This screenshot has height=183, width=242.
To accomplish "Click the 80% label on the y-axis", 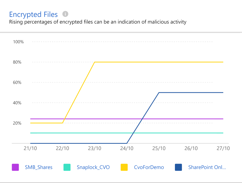I will pyautogui.click(x=17, y=62).
